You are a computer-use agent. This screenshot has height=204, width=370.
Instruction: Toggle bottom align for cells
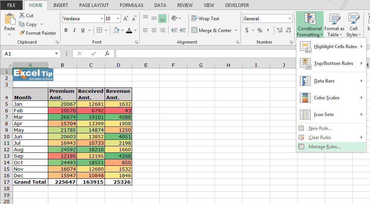pyautogui.click(x=162, y=18)
